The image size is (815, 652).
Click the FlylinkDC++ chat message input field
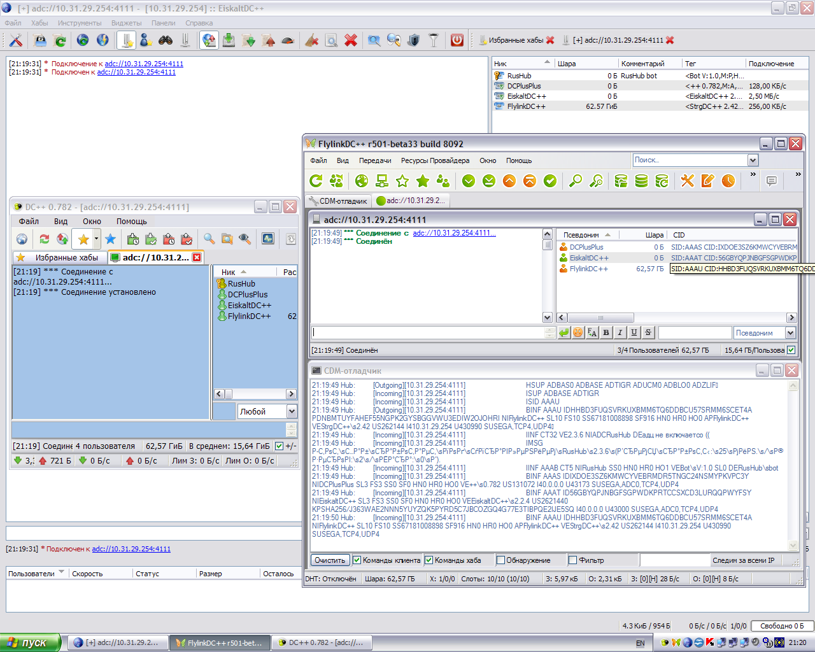pos(429,332)
